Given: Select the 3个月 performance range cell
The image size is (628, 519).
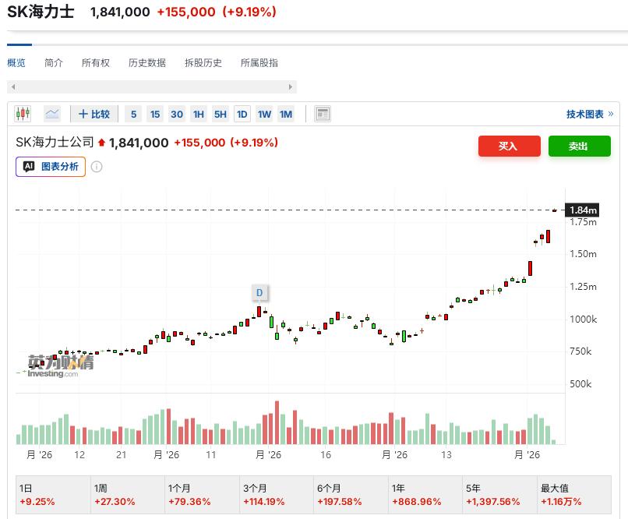Looking at the screenshot, I should click(x=277, y=495).
